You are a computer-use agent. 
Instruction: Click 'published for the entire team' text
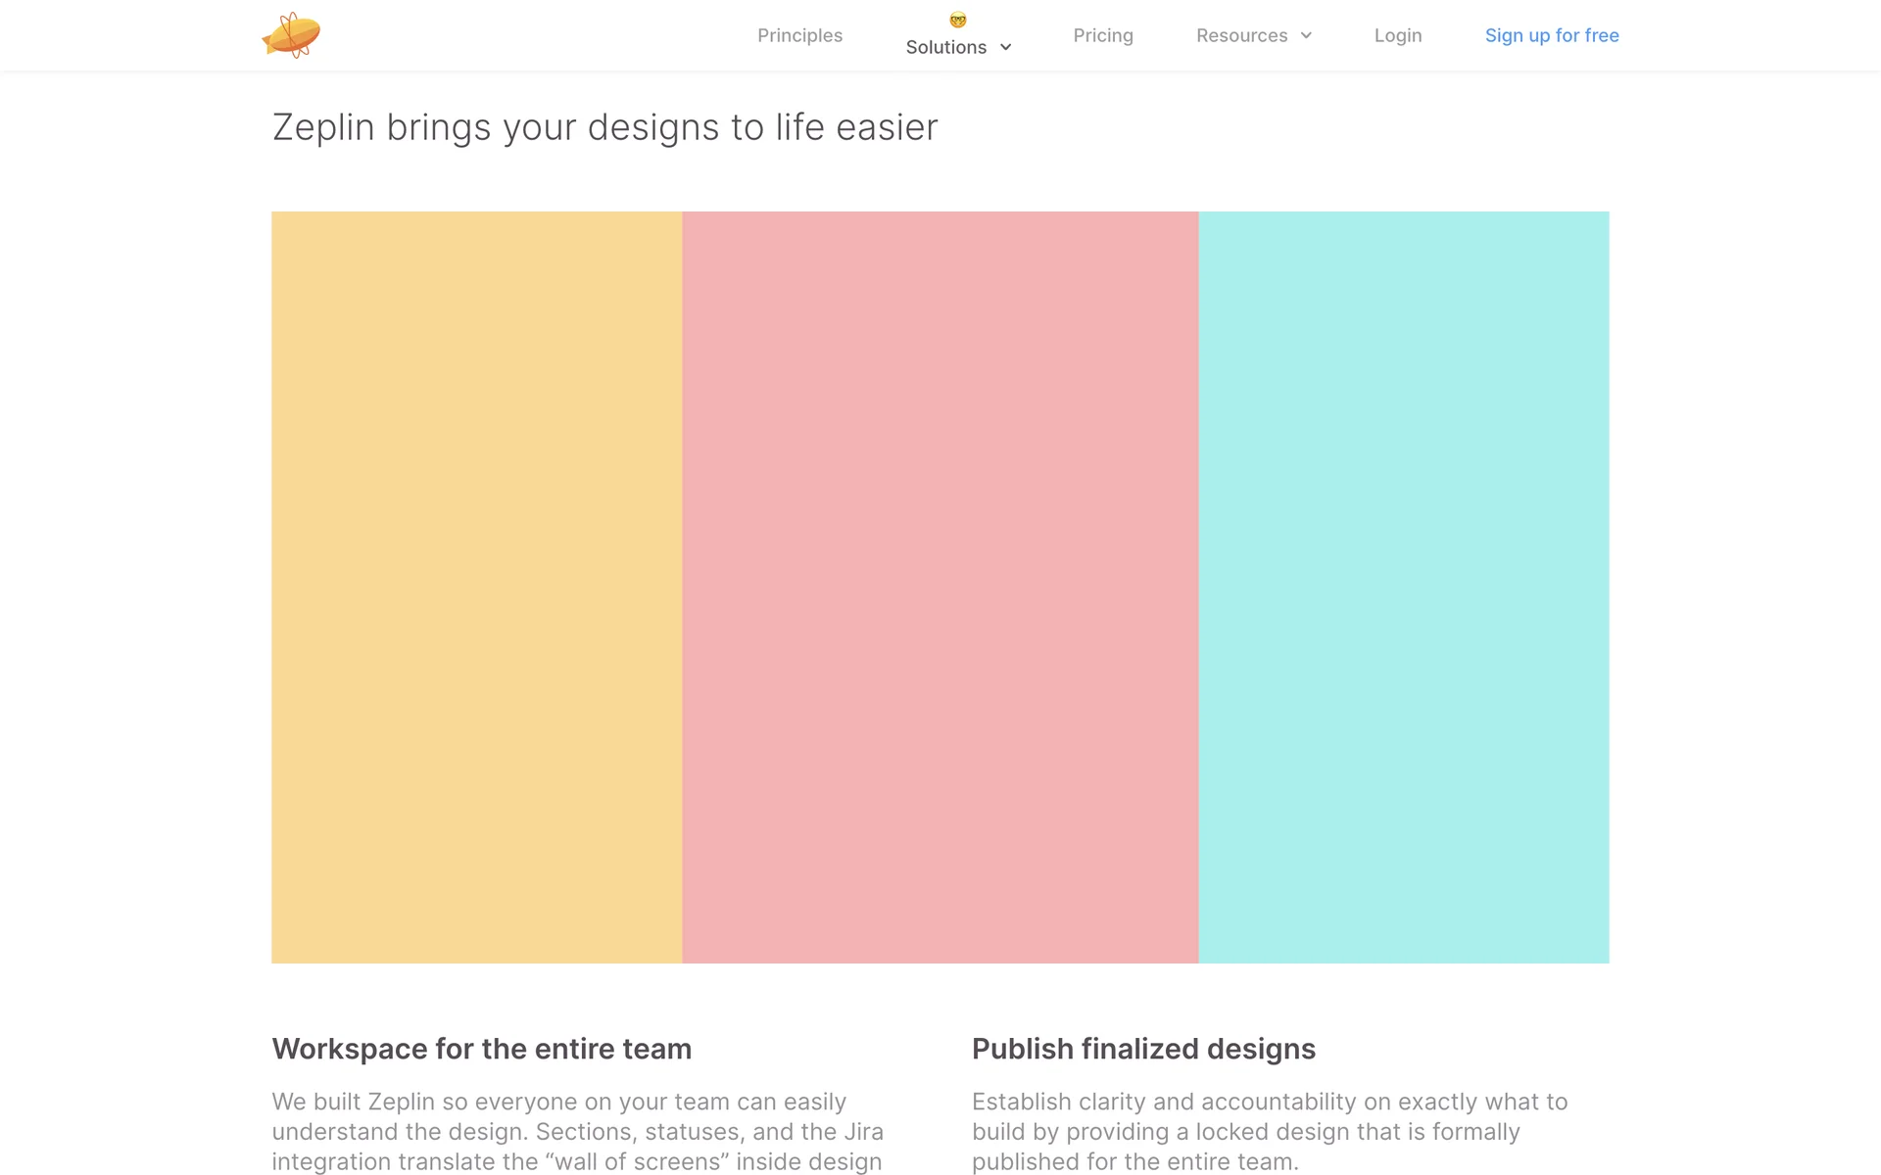(1133, 1162)
